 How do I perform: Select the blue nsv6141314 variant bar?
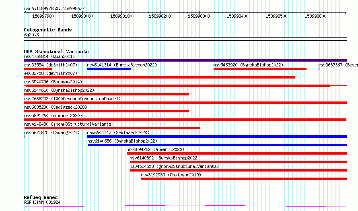coord(109,69)
